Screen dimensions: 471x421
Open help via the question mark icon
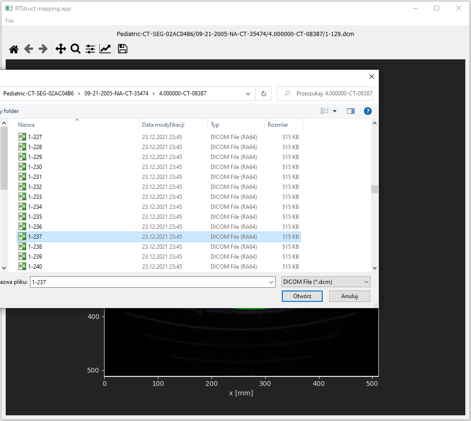(x=367, y=111)
